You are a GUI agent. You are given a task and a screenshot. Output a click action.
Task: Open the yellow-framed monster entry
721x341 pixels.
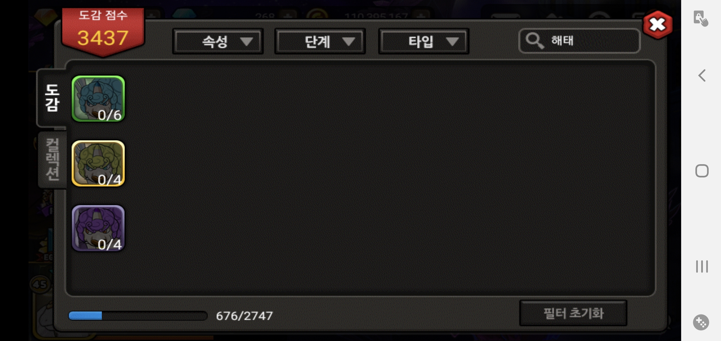click(x=98, y=164)
